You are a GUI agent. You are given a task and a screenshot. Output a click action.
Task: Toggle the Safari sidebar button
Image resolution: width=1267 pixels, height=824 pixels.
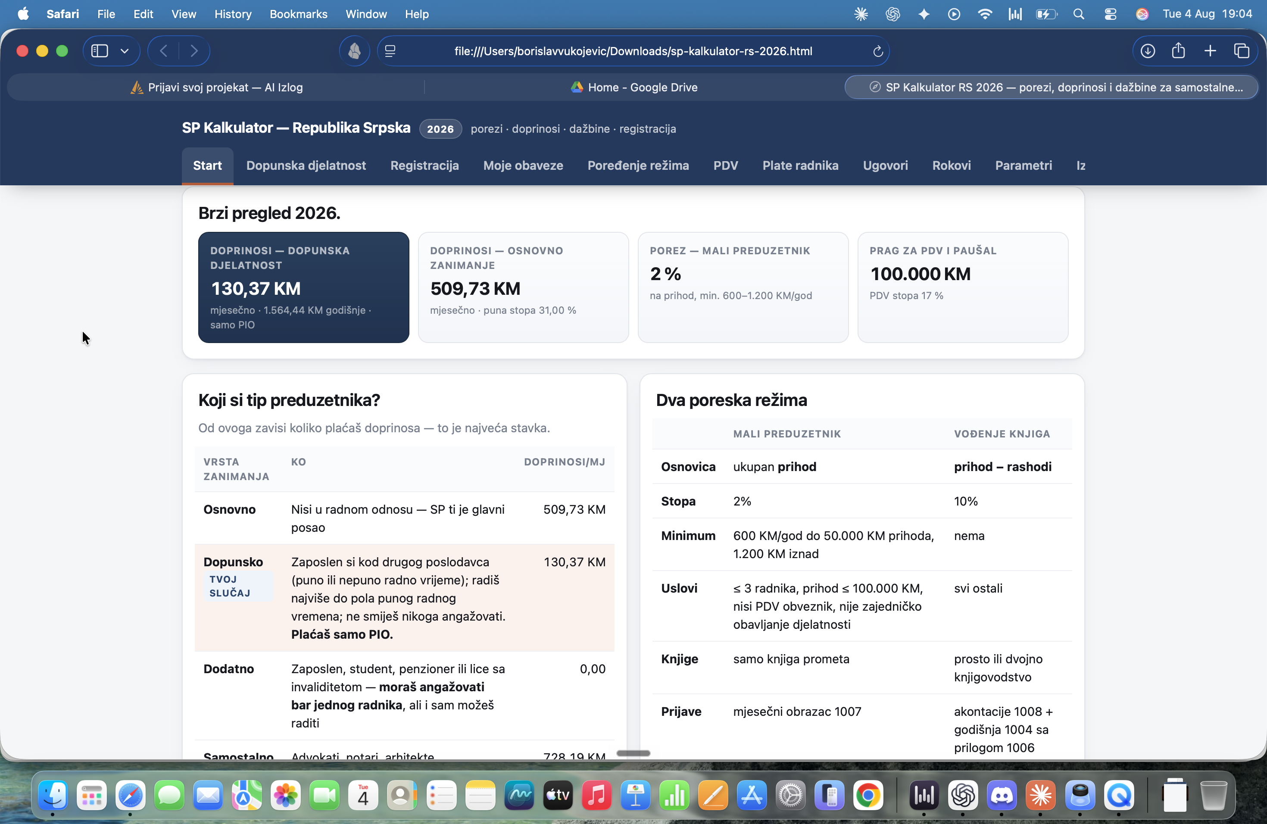[100, 51]
